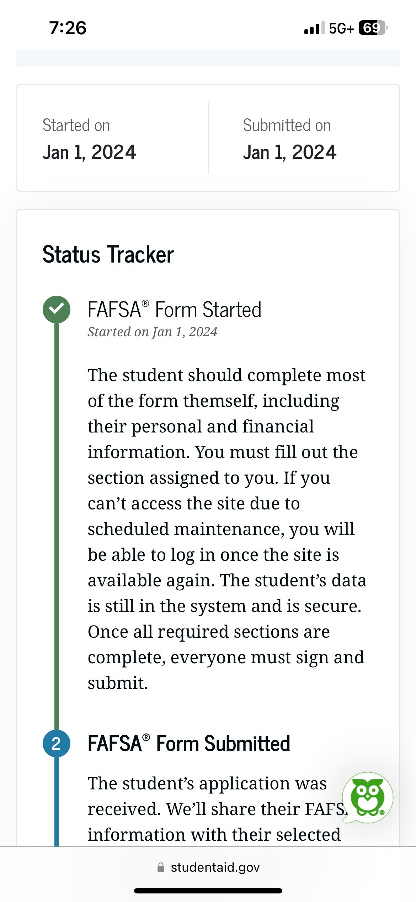Image resolution: width=416 pixels, height=902 pixels.
Task: Click the "Status Tracker" heading
Action: pyautogui.click(x=108, y=254)
